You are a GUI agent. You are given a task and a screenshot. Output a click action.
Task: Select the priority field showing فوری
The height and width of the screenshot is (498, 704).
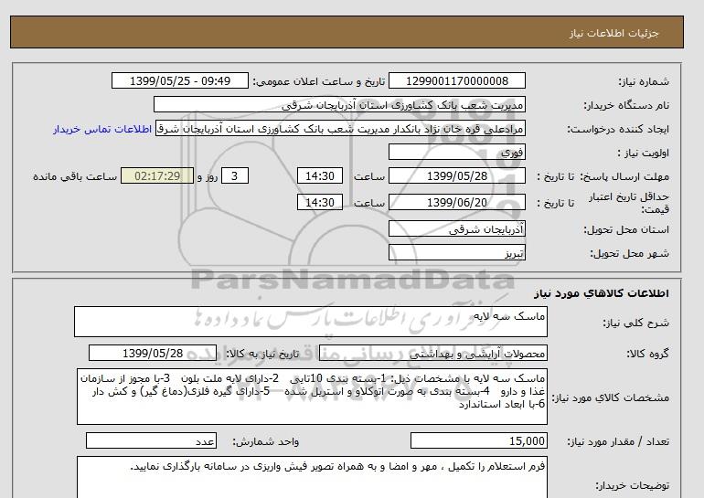[x=456, y=152]
